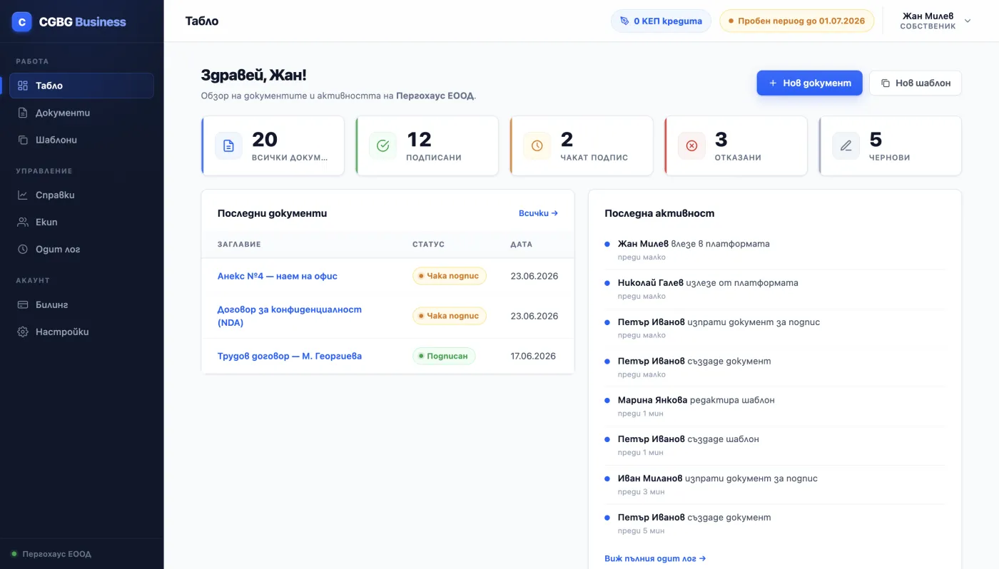Screen dimensions: 999x569
Task: Open the Справки section
Action: [x=81, y=195]
